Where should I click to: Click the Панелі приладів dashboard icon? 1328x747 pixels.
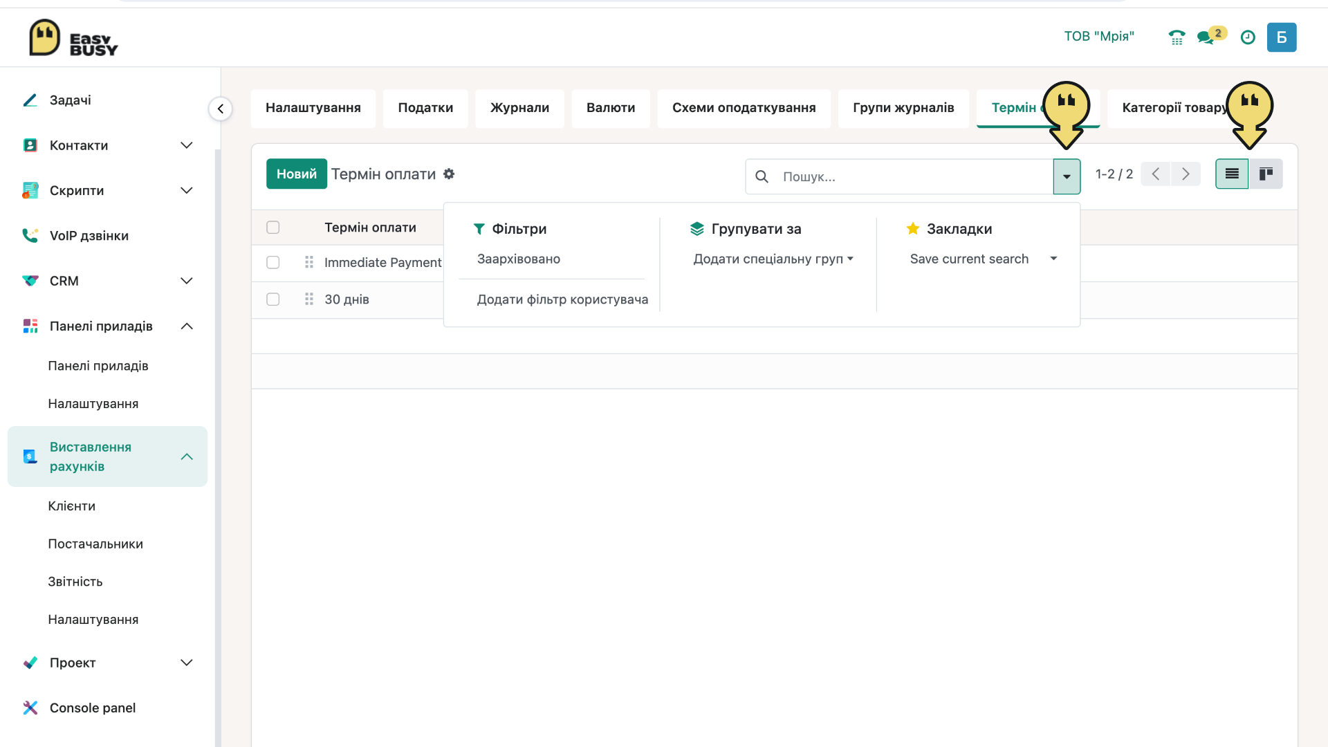click(30, 326)
